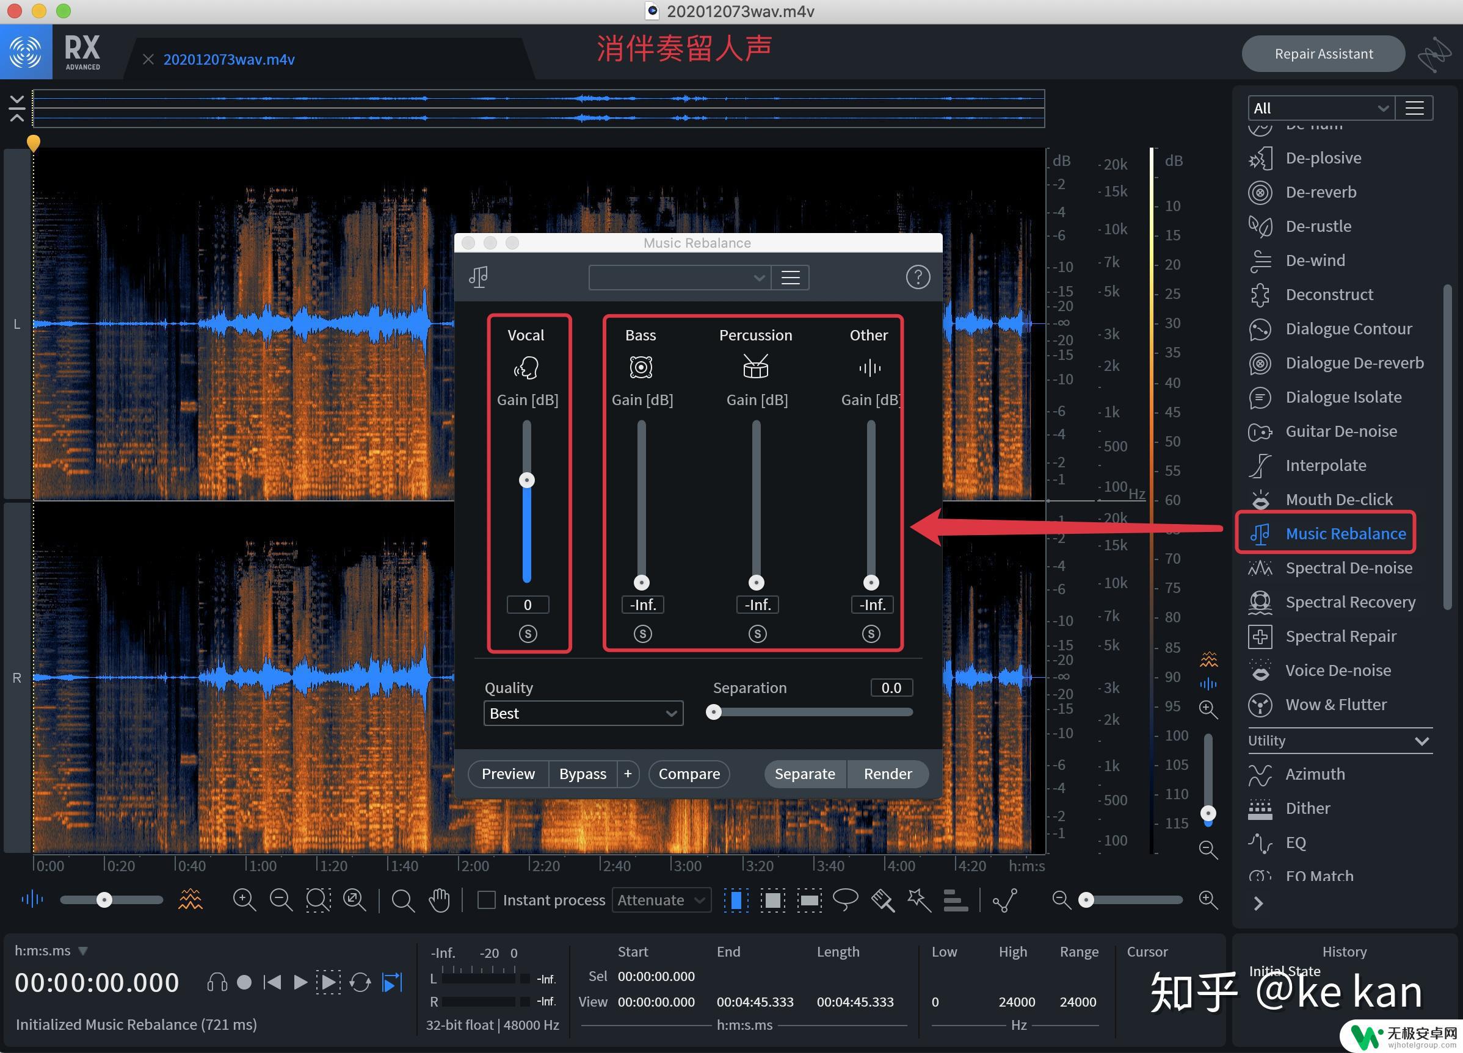Click the Render button

888,774
